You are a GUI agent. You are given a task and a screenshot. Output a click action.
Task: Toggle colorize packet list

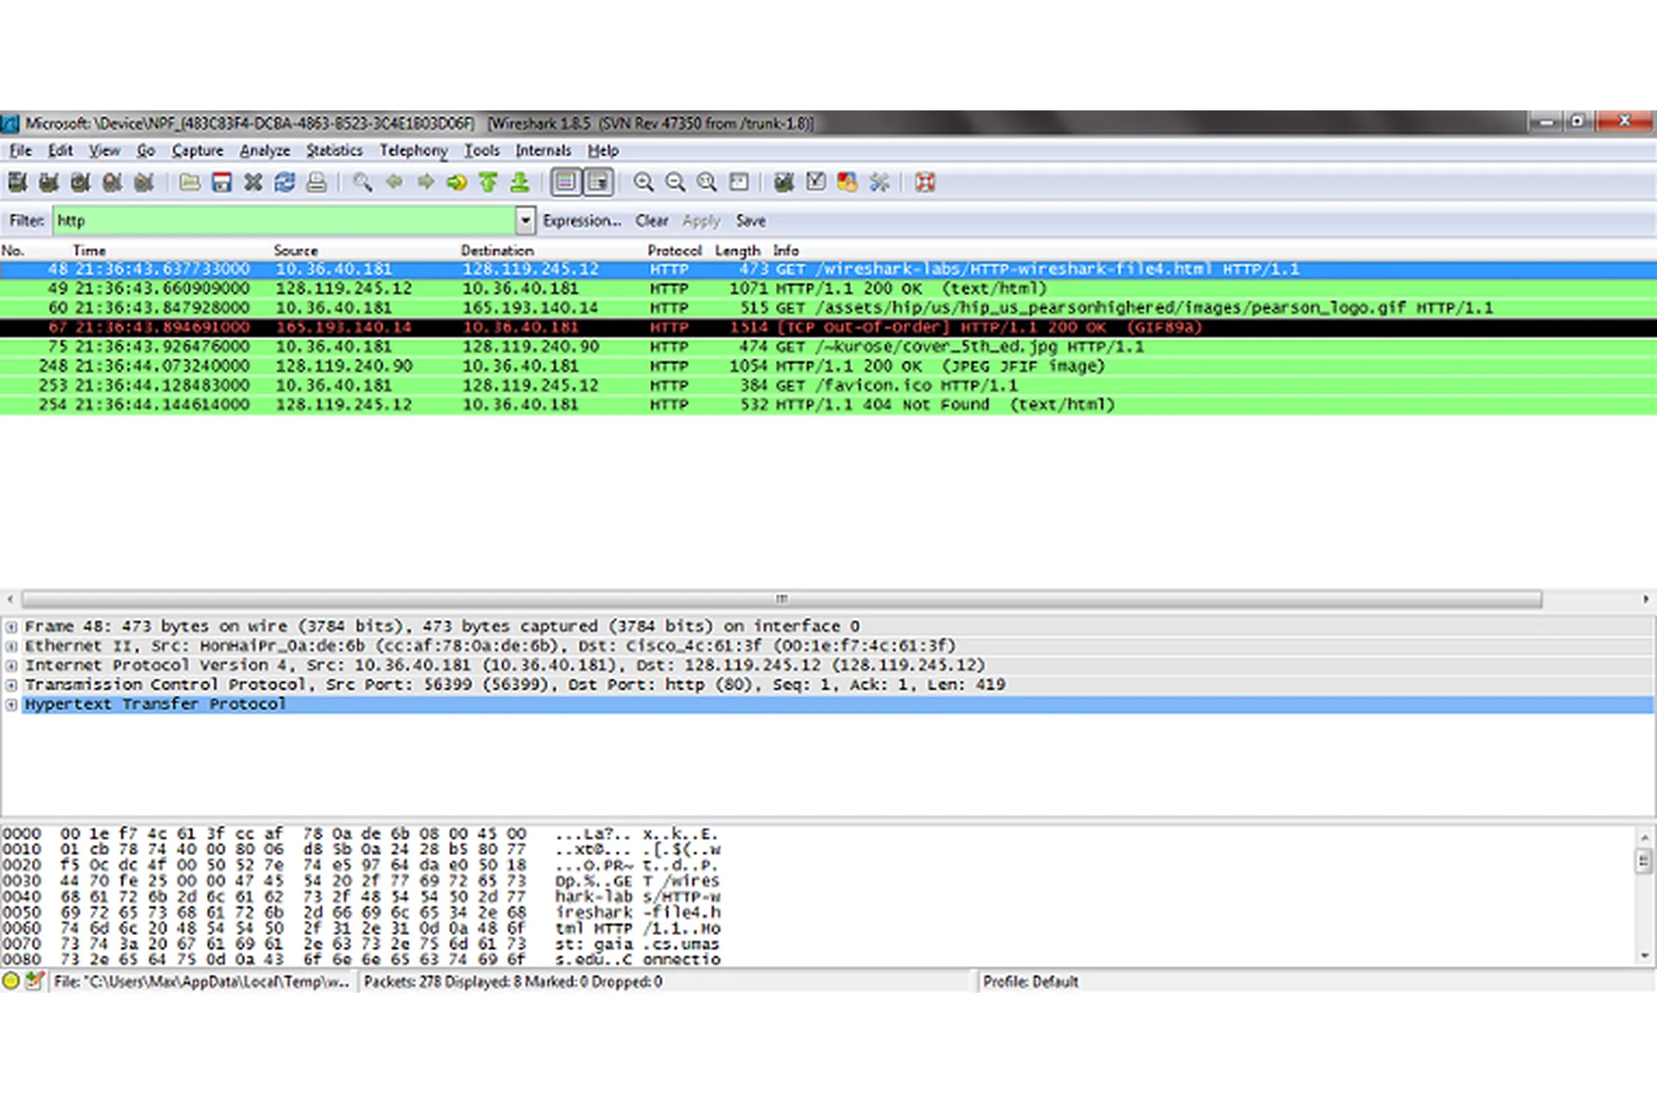565,182
